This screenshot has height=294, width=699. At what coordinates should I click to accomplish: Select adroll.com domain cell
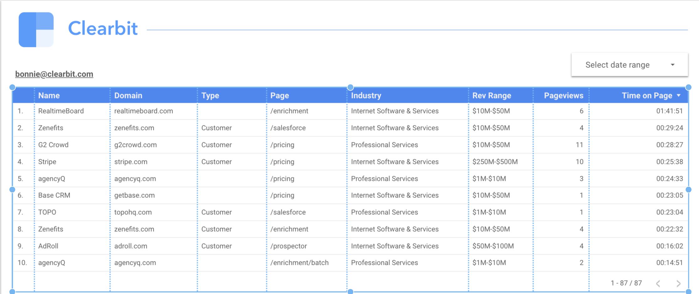131,246
